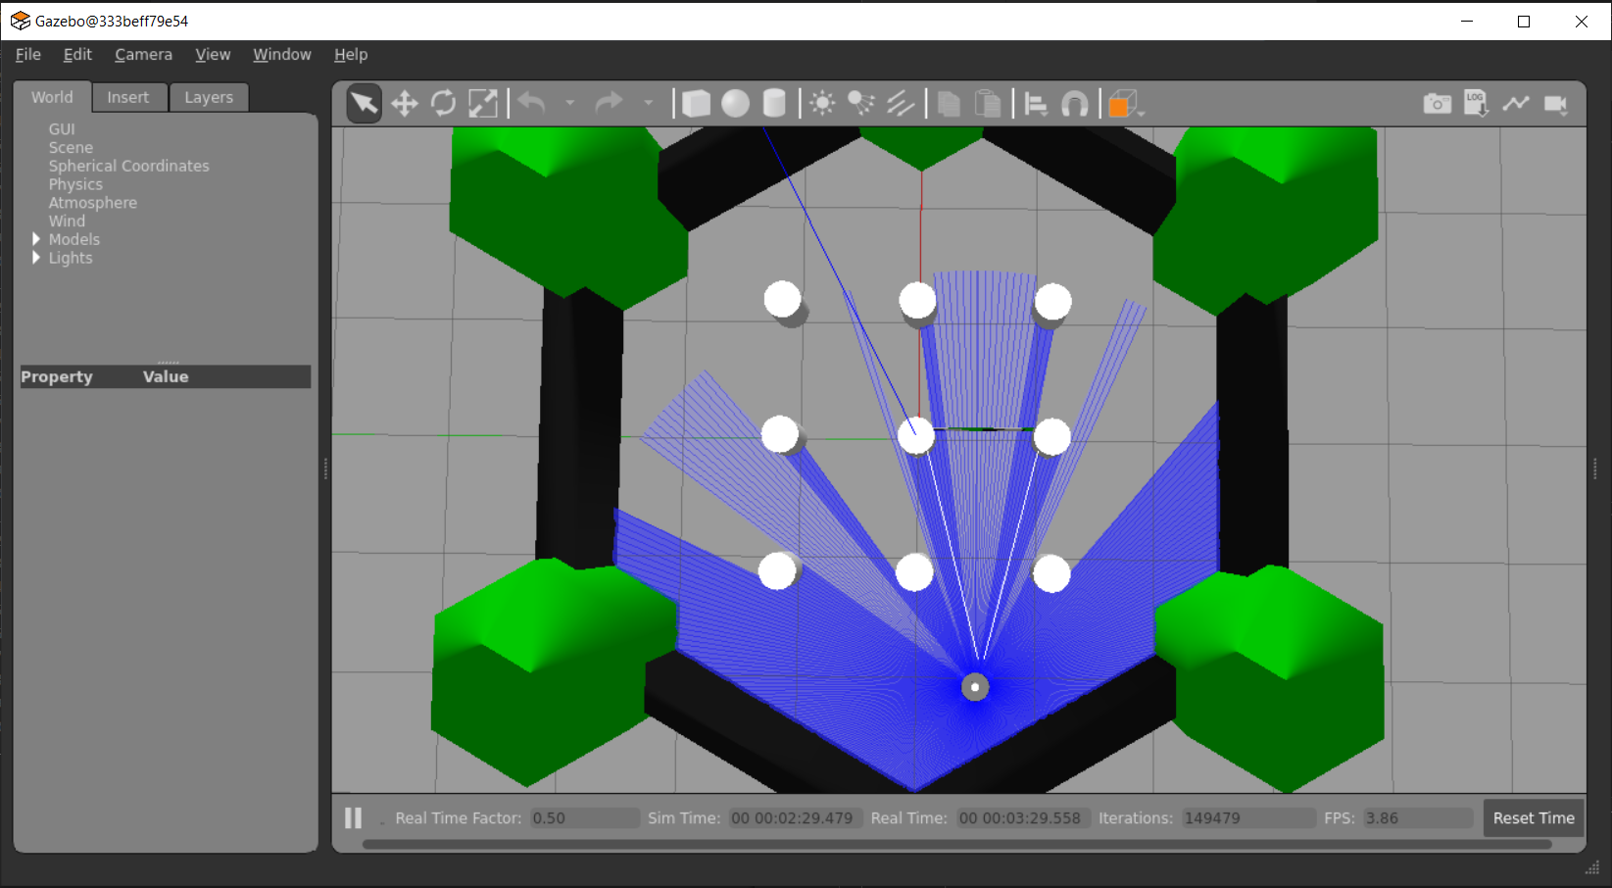Select the scale mode tool
The image size is (1612, 888).
pyautogui.click(x=483, y=103)
